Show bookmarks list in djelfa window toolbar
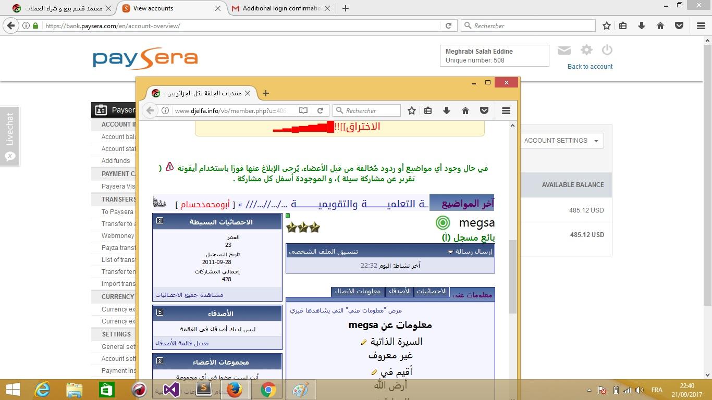The height and width of the screenshot is (400, 712). 428,110
